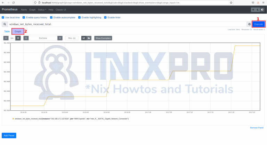This screenshot has width=267, height=145.
Task: Toggle Enable query history checkbox
Action: tap(24, 17)
